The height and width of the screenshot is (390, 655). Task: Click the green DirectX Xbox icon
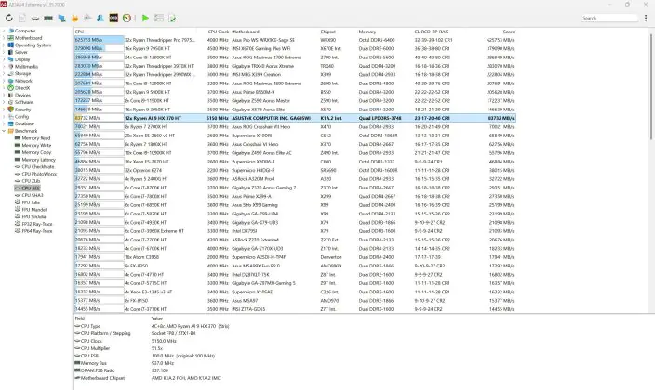click(11, 88)
